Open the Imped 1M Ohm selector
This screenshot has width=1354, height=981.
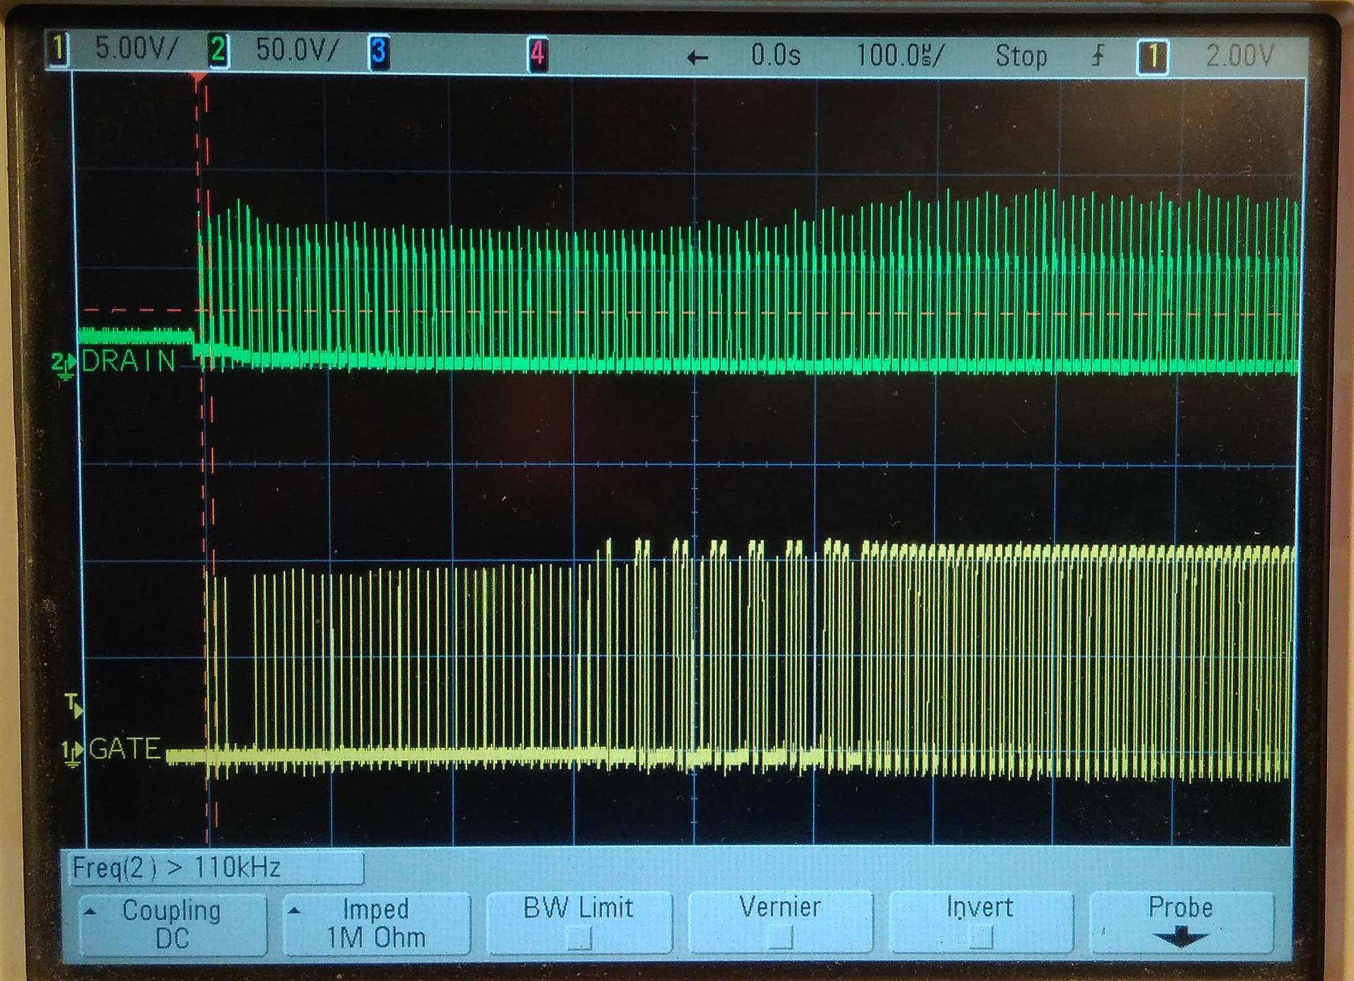[x=376, y=924]
